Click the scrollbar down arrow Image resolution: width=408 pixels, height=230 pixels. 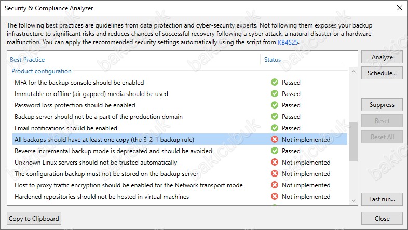[353, 200]
